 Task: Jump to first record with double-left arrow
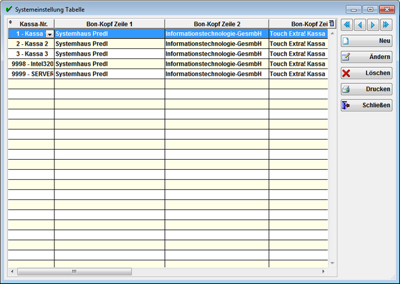pos(347,25)
